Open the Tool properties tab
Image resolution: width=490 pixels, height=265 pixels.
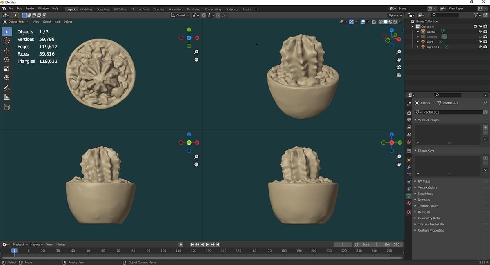pyautogui.click(x=409, y=105)
